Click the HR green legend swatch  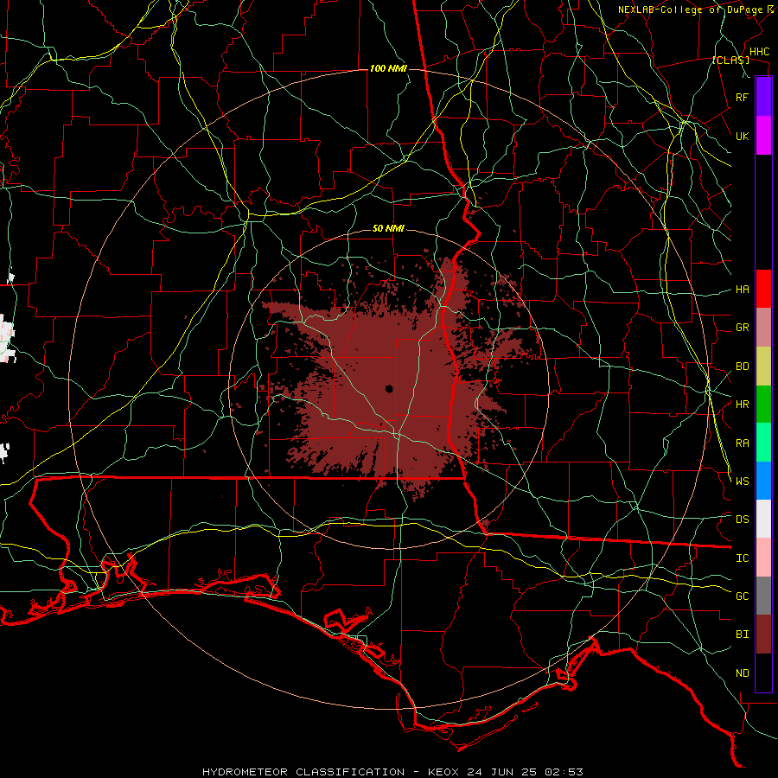pos(763,405)
